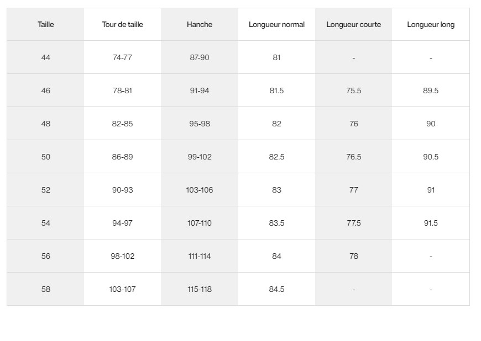Click the 89.5 long length cell

coord(431,90)
